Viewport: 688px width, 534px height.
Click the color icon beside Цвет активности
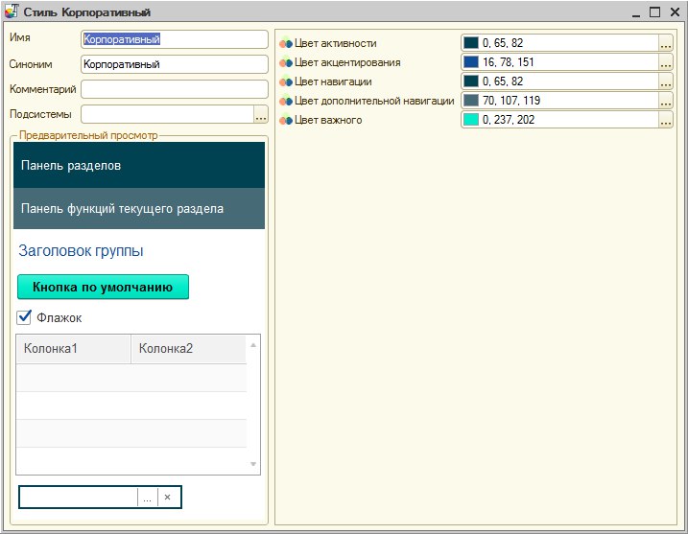click(286, 43)
